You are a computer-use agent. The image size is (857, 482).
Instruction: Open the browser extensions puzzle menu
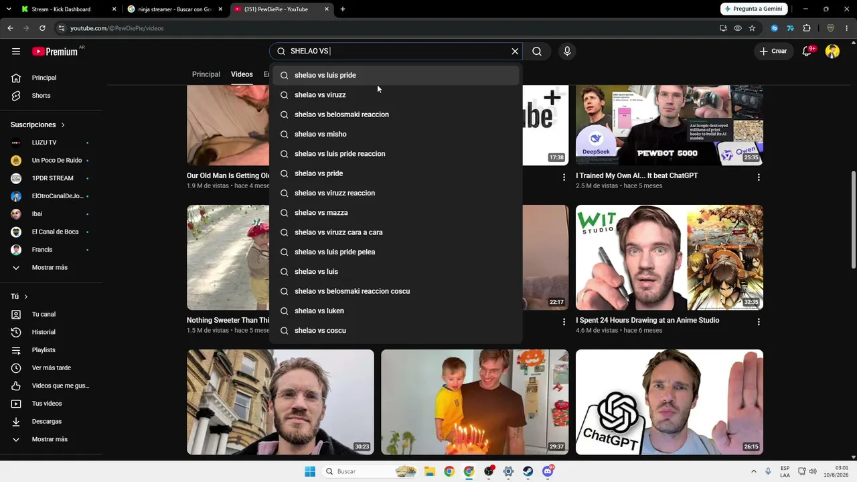(x=807, y=28)
